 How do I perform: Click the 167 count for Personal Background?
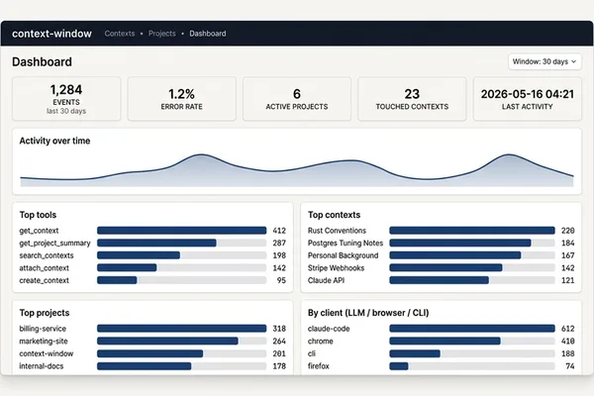(x=568, y=255)
